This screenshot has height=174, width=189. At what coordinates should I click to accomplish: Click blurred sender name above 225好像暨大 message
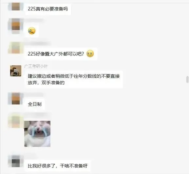click(37, 43)
